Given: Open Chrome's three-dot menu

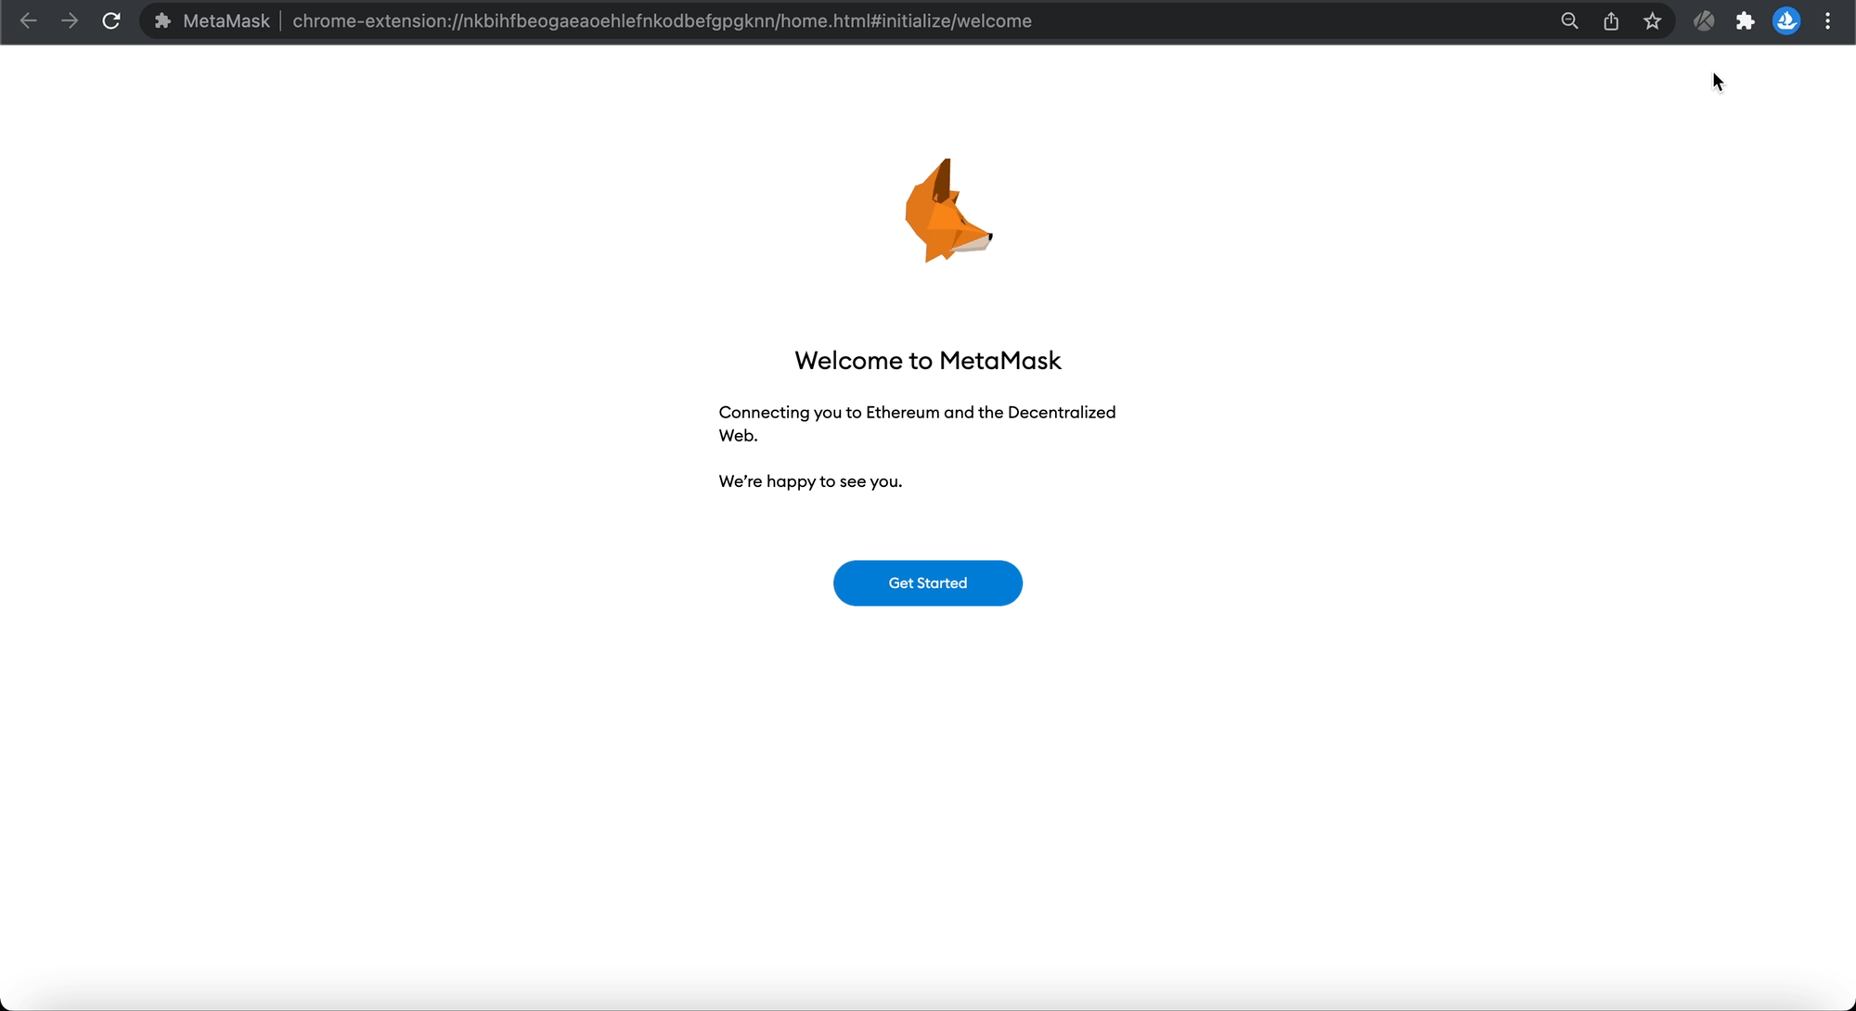Looking at the screenshot, I should [x=1828, y=20].
